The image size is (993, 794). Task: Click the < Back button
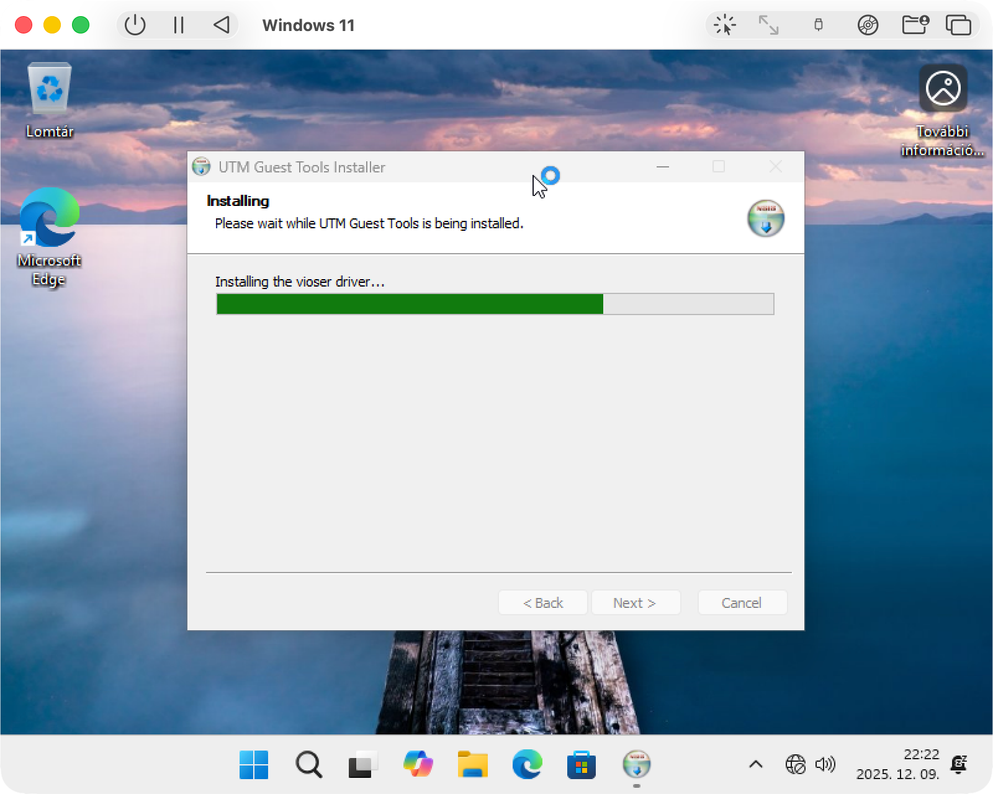pyautogui.click(x=542, y=603)
